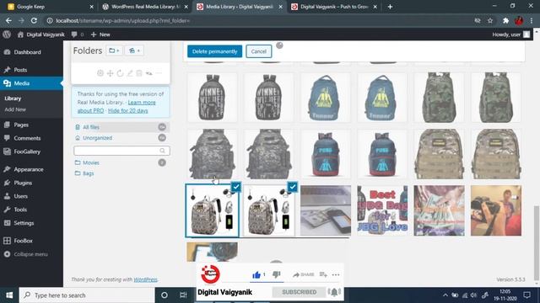The width and height of the screenshot is (540, 303).
Task: Click the delete folder trash icon
Action: point(139,73)
